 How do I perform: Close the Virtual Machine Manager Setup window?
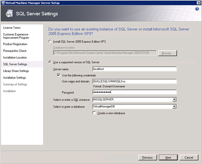(199, 3)
